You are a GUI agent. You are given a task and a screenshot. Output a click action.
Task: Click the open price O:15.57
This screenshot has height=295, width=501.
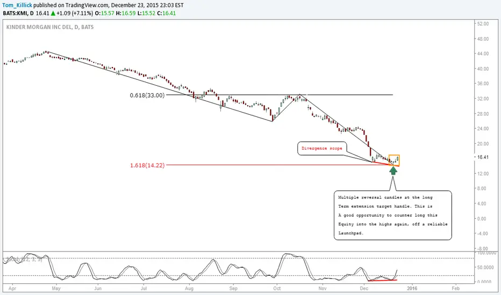105,13
